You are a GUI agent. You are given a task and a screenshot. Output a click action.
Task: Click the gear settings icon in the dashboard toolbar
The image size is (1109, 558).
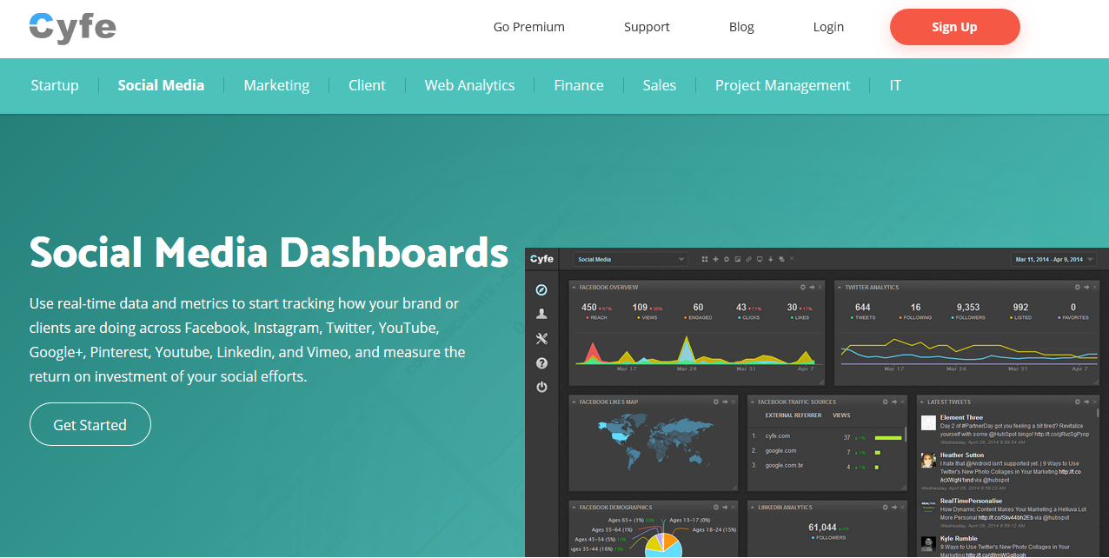coord(727,259)
